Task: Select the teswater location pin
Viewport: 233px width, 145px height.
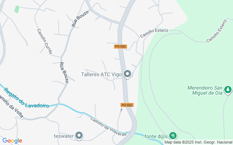Action: (x=79, y=136)
